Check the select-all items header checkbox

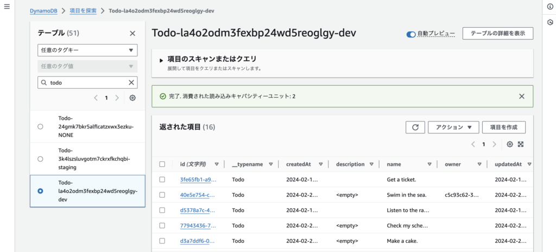[x=162, y=164]
